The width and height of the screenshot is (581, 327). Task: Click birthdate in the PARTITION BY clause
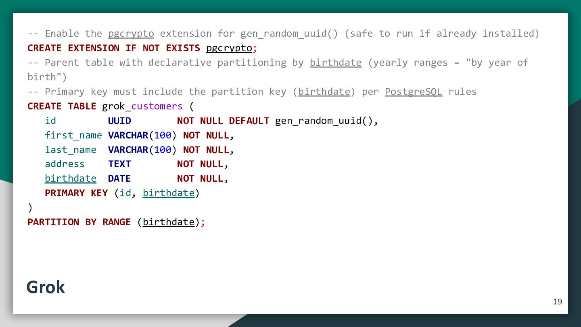pos(169,222)
